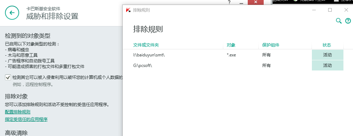Close the 排除规则 window
This screenshot has height=136, width=353.
[346, 10]
